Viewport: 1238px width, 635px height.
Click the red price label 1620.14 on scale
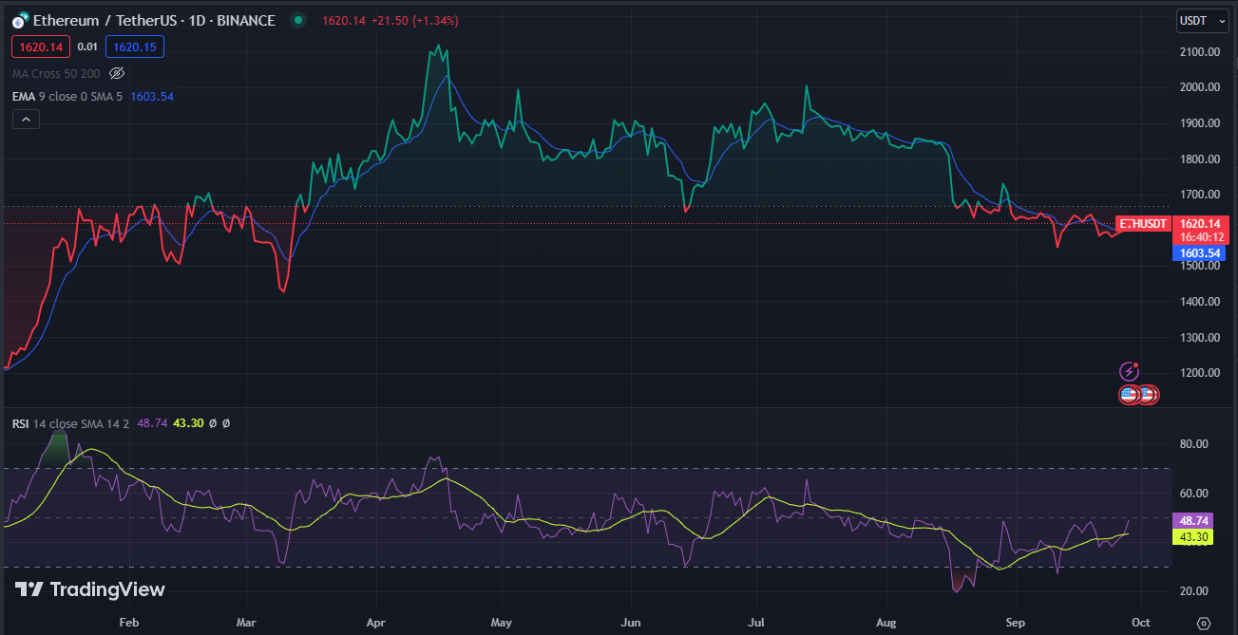pyautogui.click(x=1200, y=223)
